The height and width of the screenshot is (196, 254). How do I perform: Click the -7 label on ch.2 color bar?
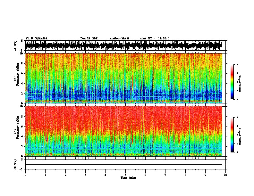(x=236, y=152)
